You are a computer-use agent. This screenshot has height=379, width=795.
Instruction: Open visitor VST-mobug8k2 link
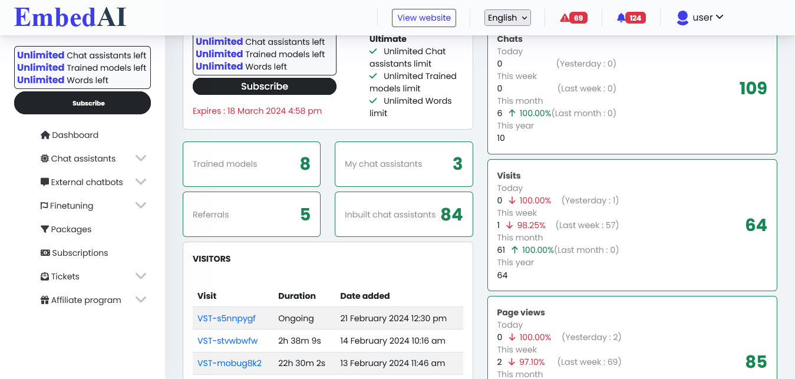[x=229, y=363]
